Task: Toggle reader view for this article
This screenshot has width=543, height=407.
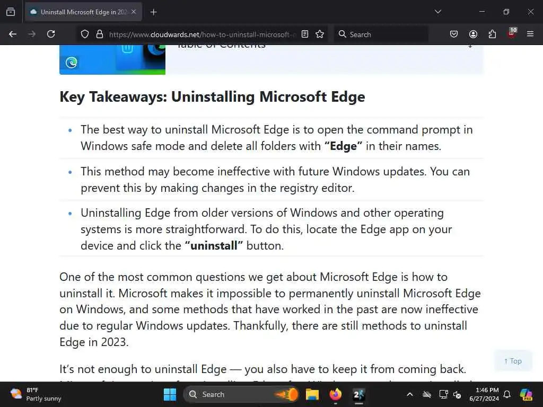Action: [305, 34]
